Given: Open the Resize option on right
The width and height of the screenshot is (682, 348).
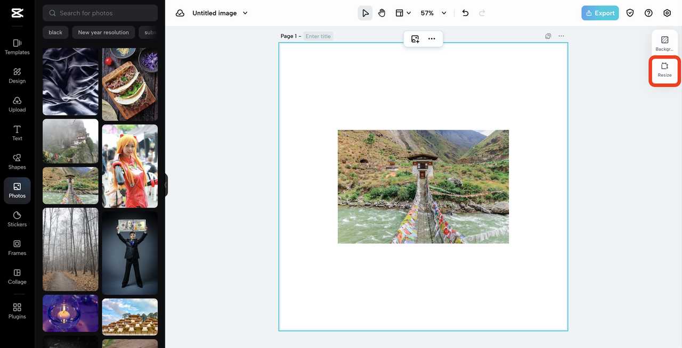Looking at the screenshot, I should point(664,70).
